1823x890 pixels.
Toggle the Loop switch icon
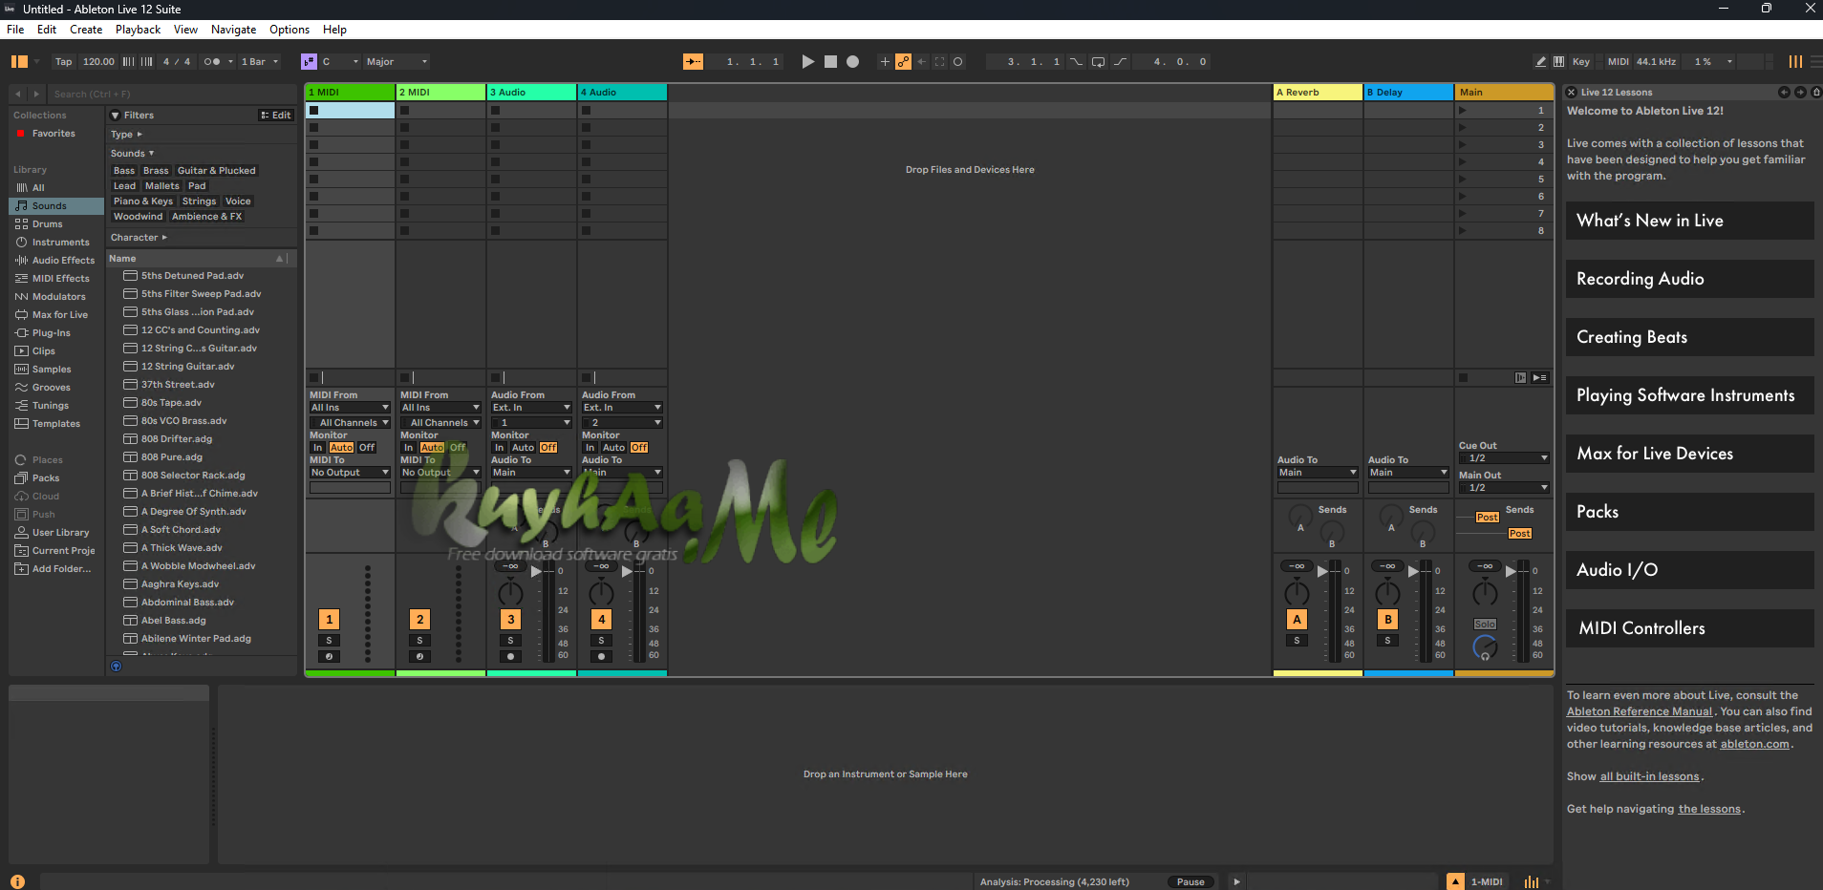click(x=1098, y=61)
